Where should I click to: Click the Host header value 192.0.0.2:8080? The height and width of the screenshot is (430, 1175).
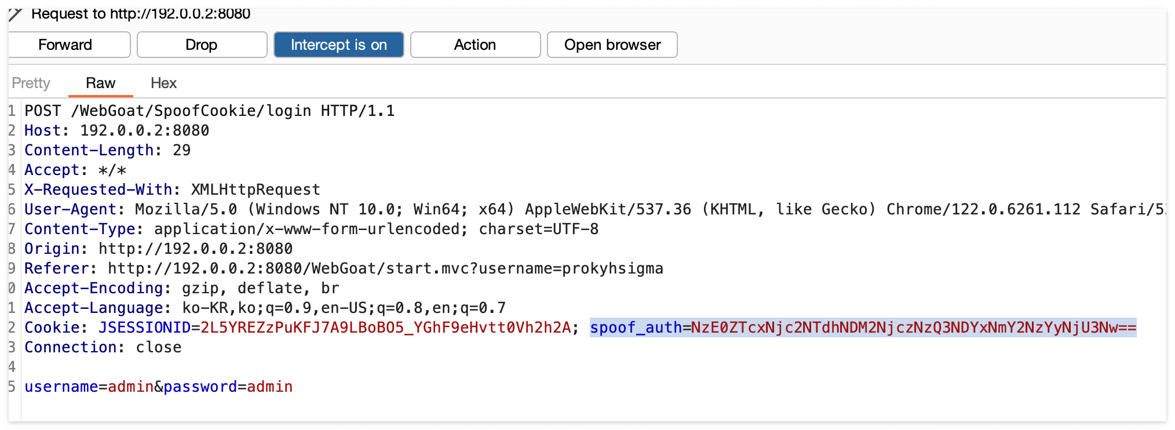point(144,130)
